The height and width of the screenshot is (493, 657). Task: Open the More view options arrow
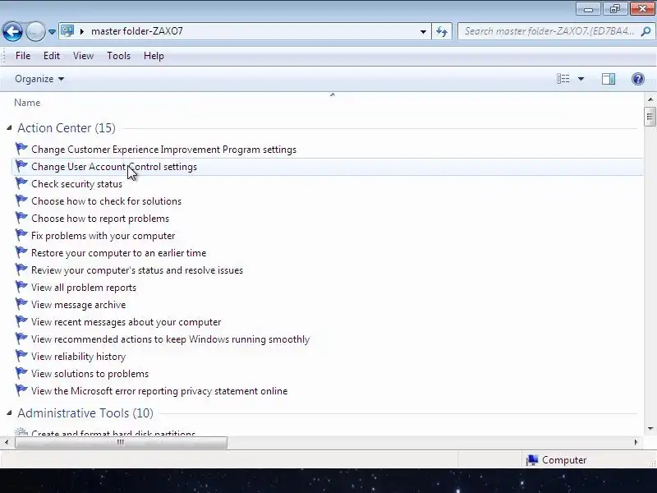click(x=581, y=79)
